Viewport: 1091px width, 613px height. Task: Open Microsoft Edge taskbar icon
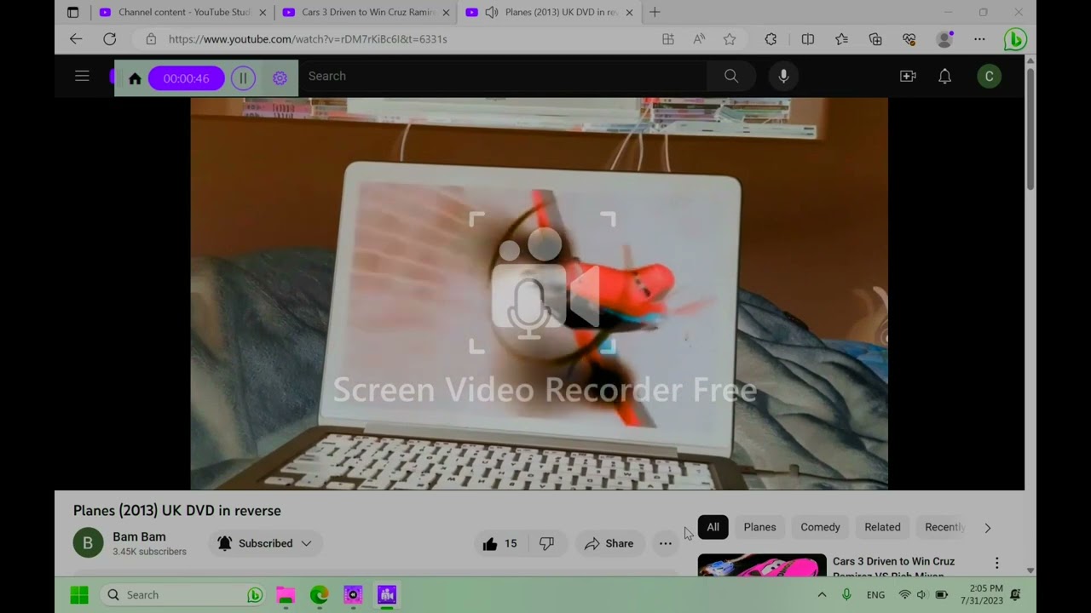tap(320, 595)
